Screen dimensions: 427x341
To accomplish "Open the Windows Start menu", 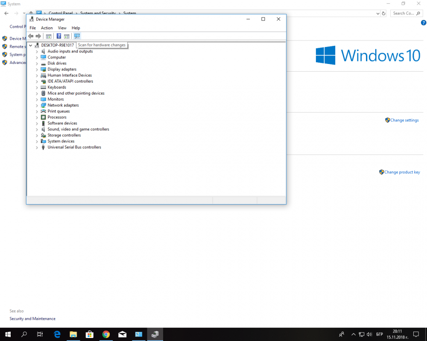I will (x=8, y=334).
